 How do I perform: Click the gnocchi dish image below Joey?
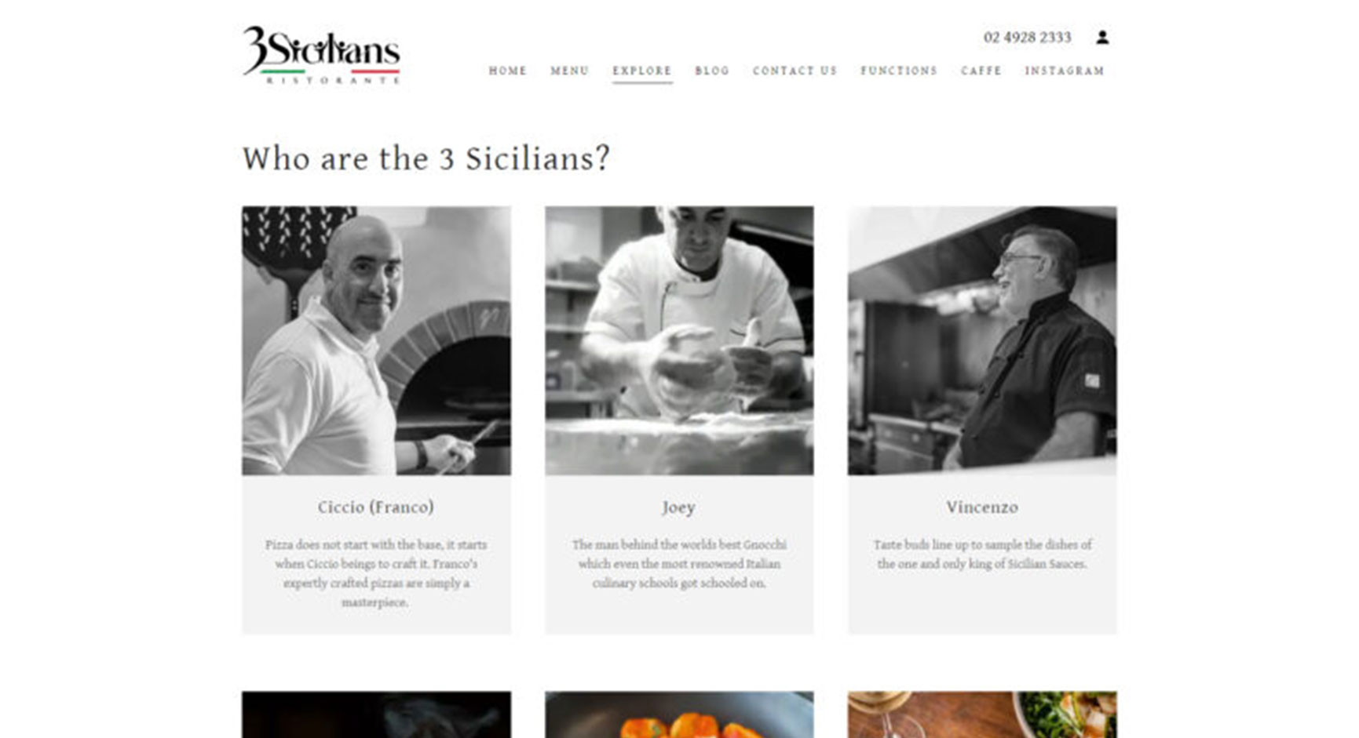click(679, 714)
